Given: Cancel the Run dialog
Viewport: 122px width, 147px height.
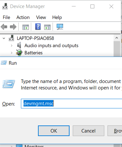Looking at the screenshot, I should tap(89, 131).
